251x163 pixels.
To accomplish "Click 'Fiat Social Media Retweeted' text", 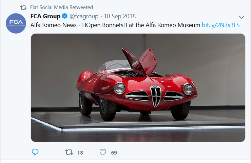I will [x=61, y=7].
